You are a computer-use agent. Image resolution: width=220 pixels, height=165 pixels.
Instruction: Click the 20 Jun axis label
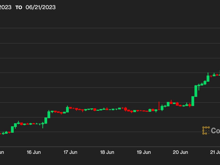180,152
